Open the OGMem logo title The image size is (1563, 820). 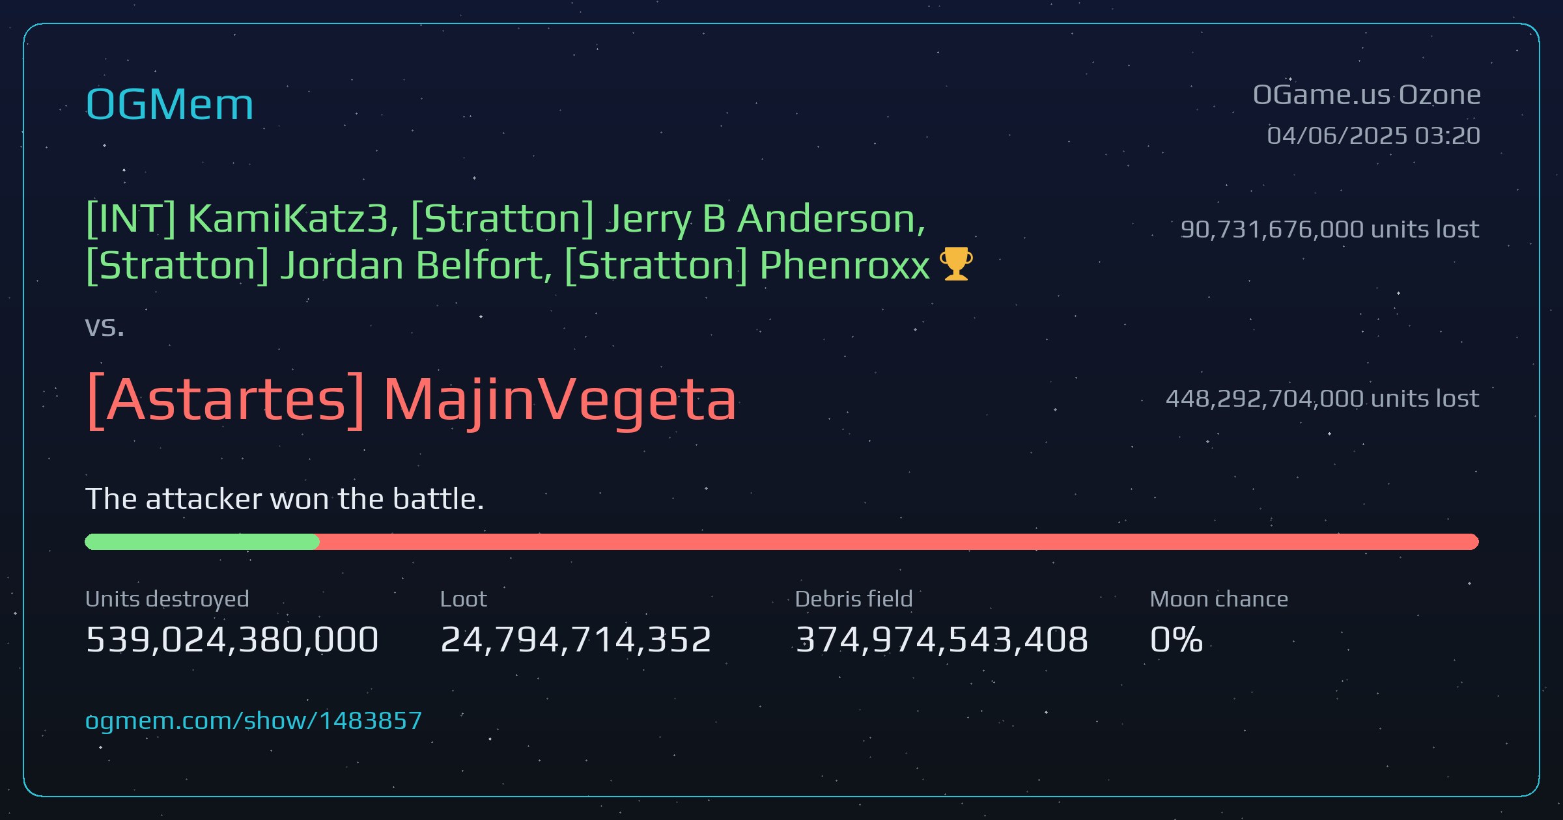(x=169, y=104)
